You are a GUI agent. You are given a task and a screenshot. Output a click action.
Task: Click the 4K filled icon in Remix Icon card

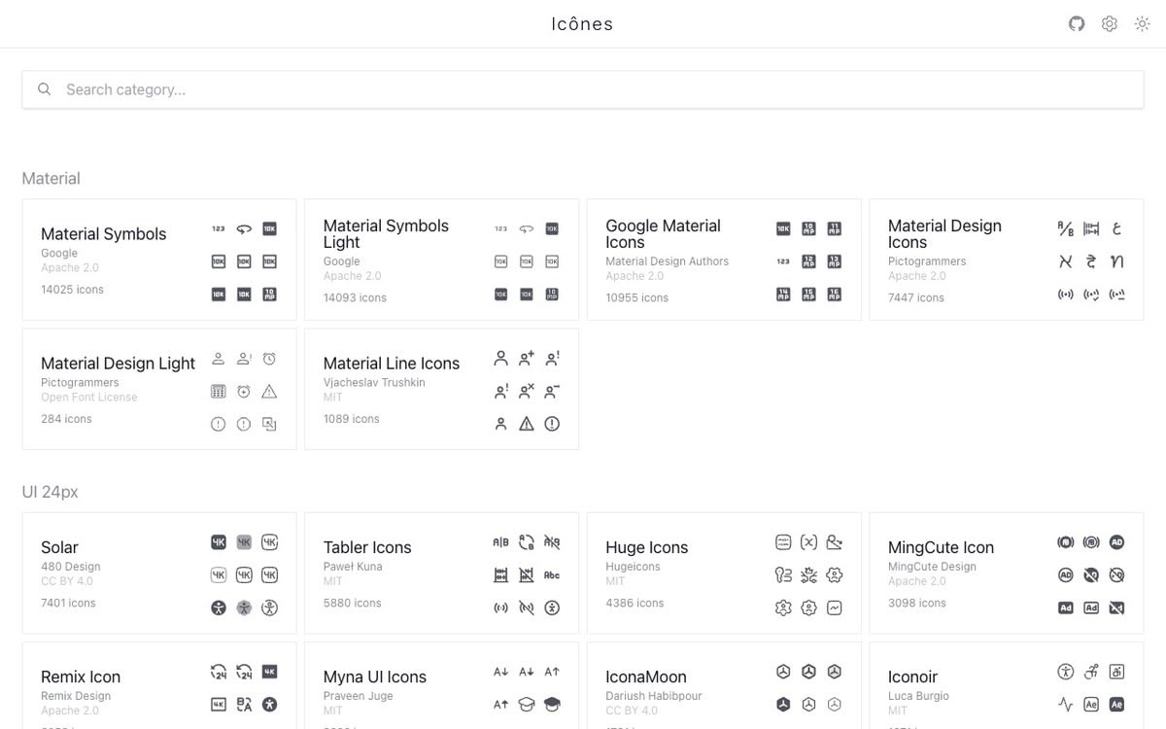click(x=269, y=672)
